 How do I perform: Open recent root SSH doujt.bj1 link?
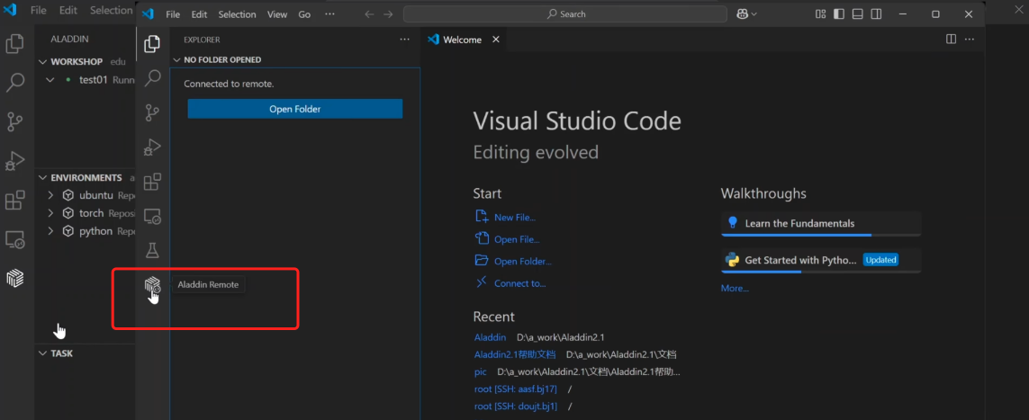[516, 407]
